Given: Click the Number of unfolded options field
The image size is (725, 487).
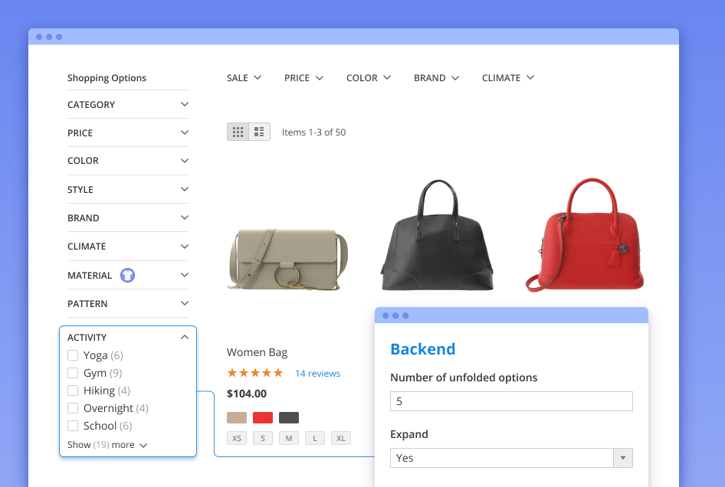Looking at the screenshot, I should point(511,401).
